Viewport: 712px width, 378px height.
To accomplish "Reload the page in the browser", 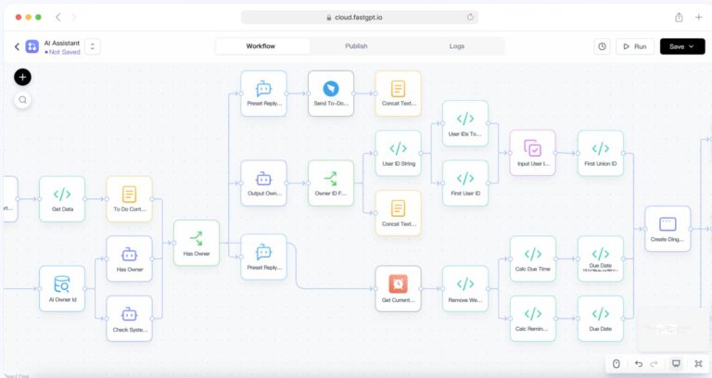I will click(470, 18).
